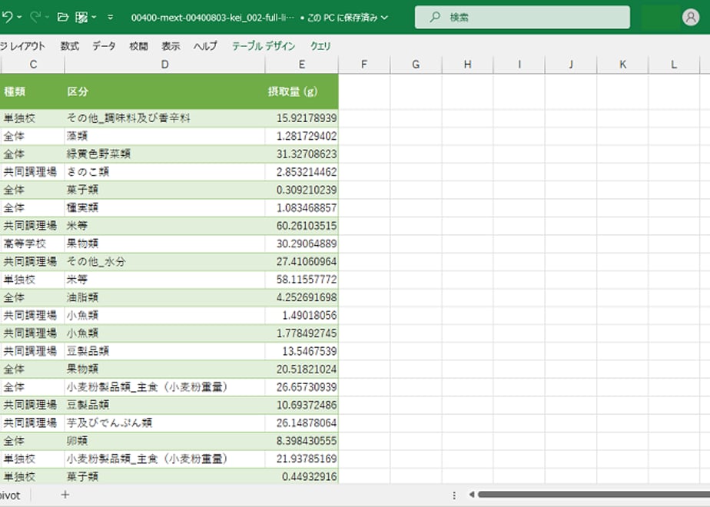710x507 pixels.
Task: Switch to the 数式 ribbon tab
Action: click(x=70, y=46)
